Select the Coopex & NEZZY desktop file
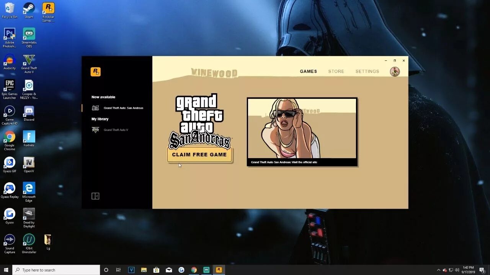490x275 pixels. coord(29,89)
